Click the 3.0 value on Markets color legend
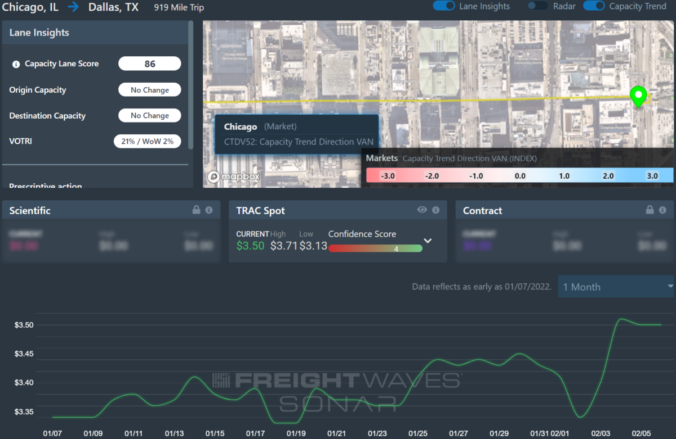 point(652,176)
